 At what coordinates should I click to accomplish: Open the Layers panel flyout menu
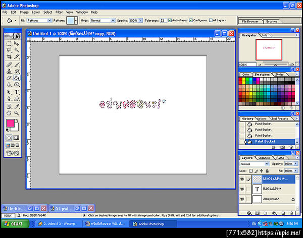297,158
